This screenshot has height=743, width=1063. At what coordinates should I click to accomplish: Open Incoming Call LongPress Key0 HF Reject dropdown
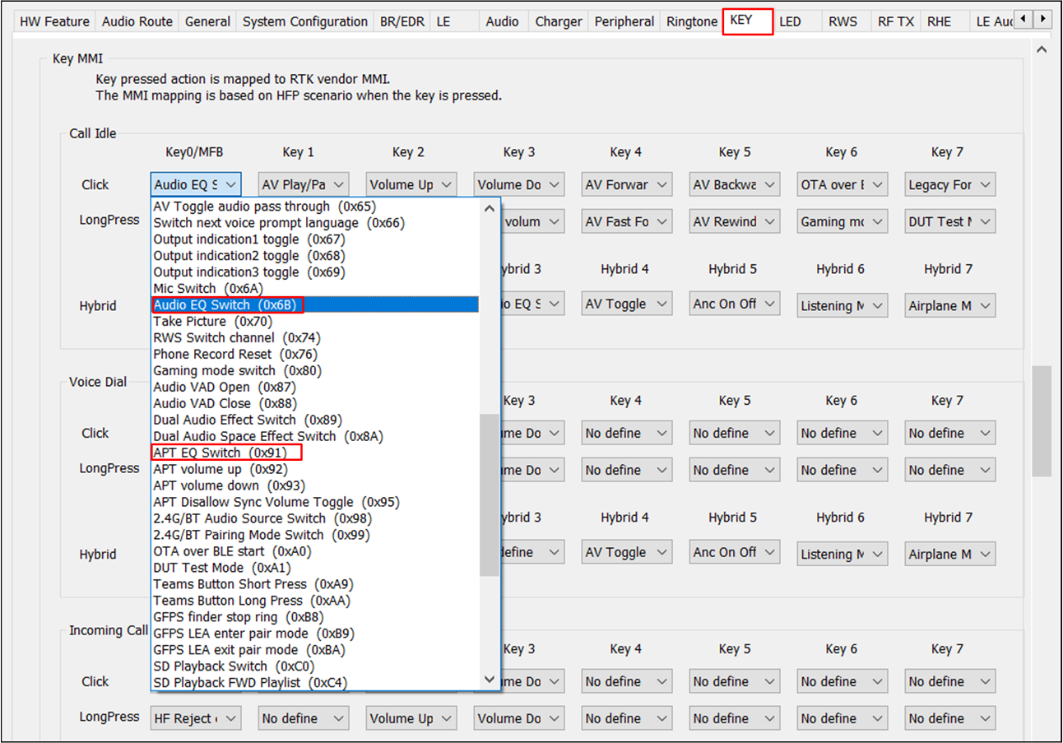click(x=196, y=718)
